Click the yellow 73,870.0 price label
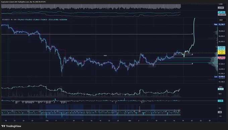Image resolution: width=228 pixels, height=130 pixels. pos(222,53)
